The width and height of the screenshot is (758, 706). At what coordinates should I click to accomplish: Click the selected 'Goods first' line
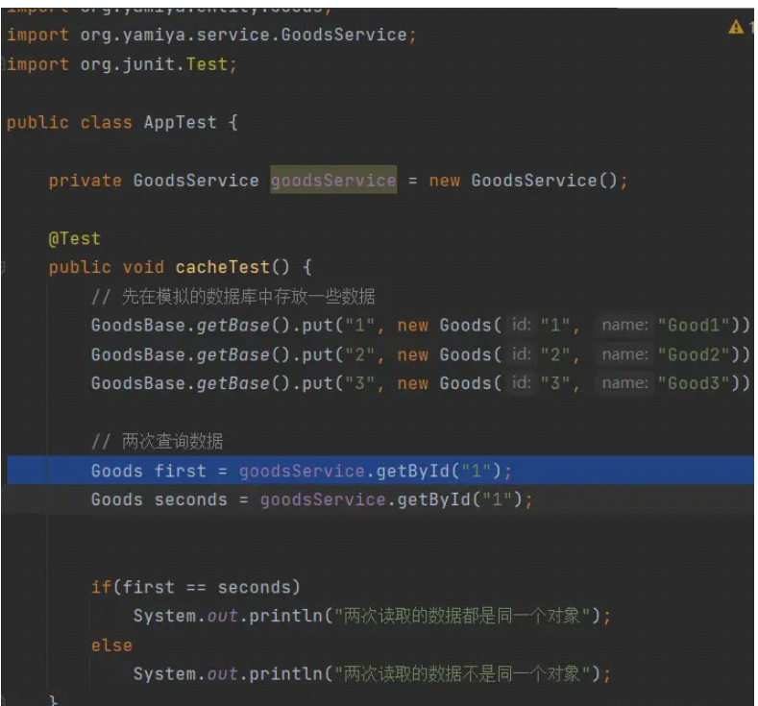click(x=380, y=470)
